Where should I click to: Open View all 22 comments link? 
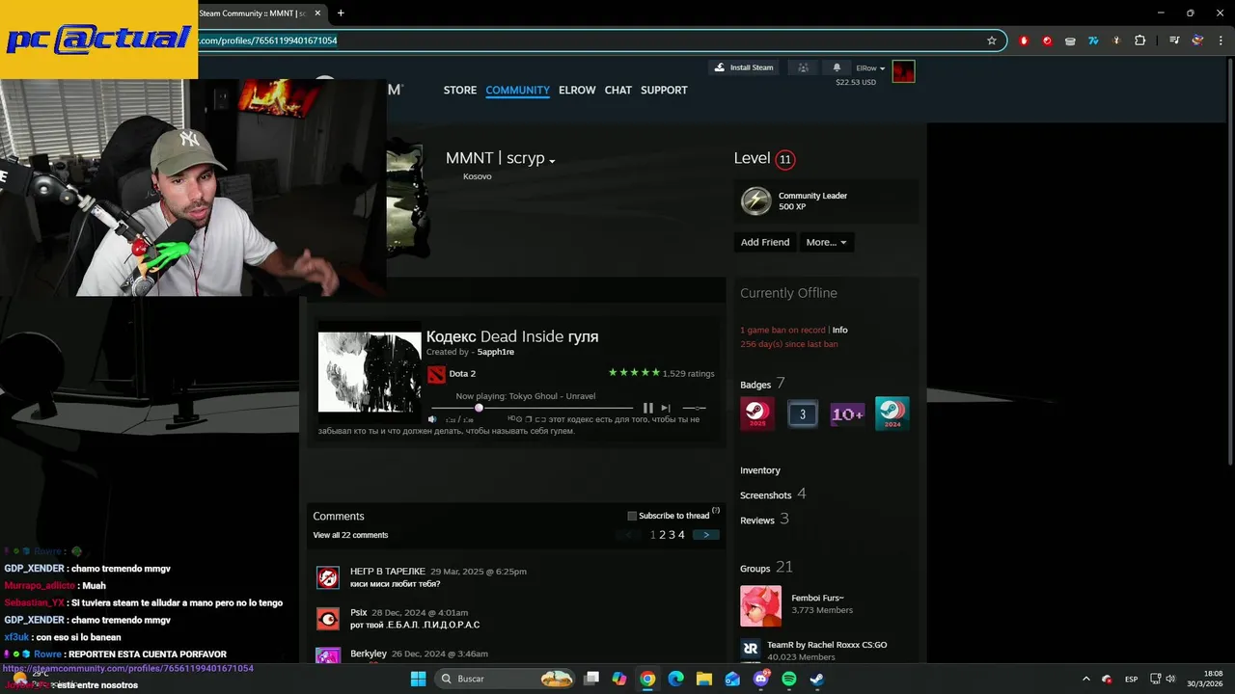pos(350,535)
